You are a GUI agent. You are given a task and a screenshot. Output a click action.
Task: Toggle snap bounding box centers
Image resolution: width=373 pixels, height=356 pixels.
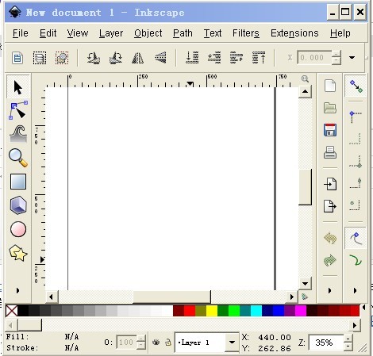click(x=356, y=205)
